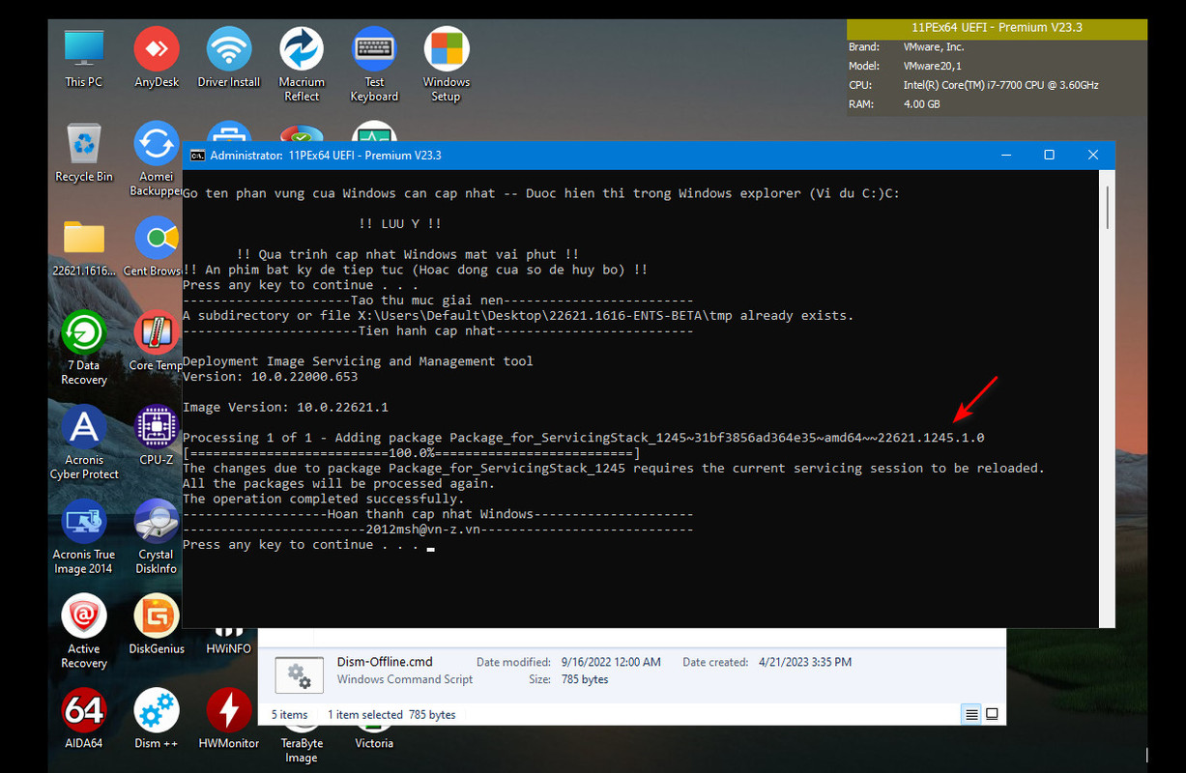Click the 'VMware, Inc.' brand value

(x=934, y=46)
